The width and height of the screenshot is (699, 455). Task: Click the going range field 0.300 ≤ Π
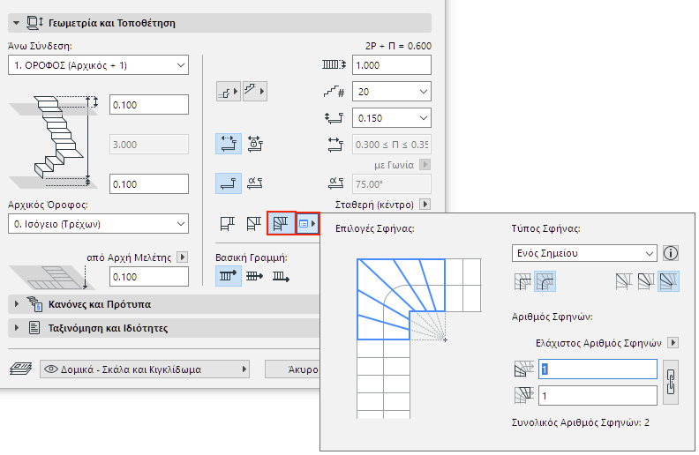point(391,145)
